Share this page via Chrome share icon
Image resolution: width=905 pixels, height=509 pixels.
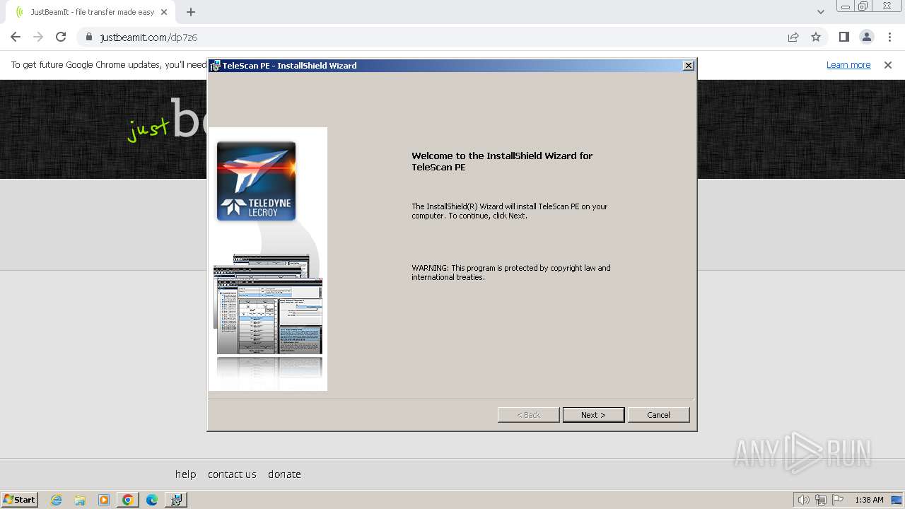[793, 37]
